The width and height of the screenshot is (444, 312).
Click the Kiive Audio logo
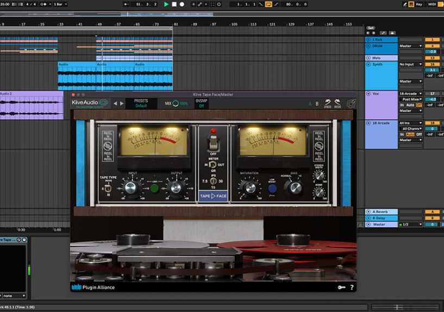[90, 103]
